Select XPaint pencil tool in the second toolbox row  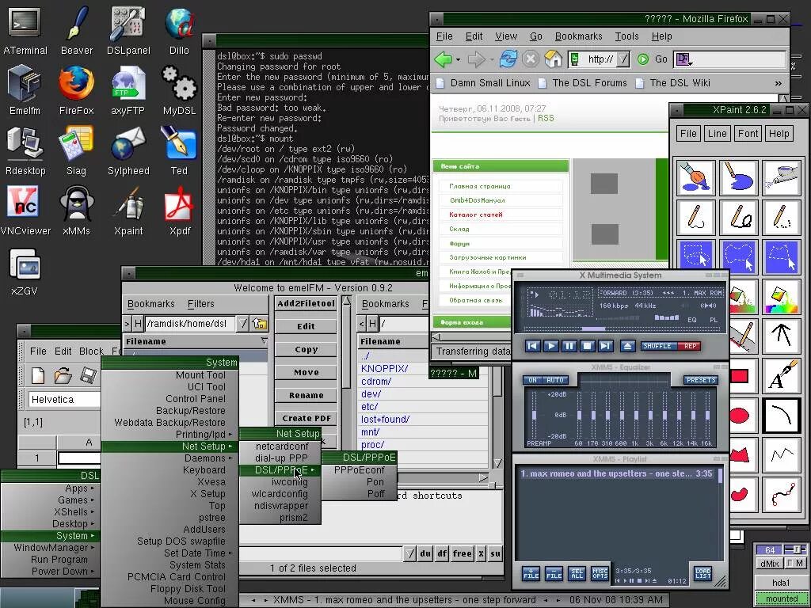coord(695,217)
